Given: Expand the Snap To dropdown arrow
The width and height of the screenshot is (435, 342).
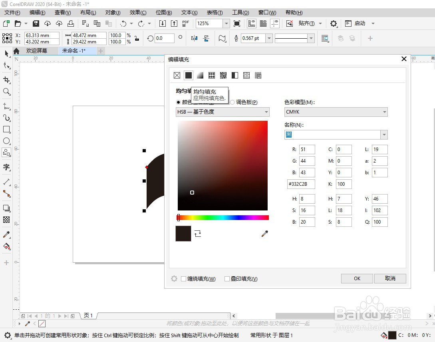Looking at the screenshot, I should coord(320,24).
